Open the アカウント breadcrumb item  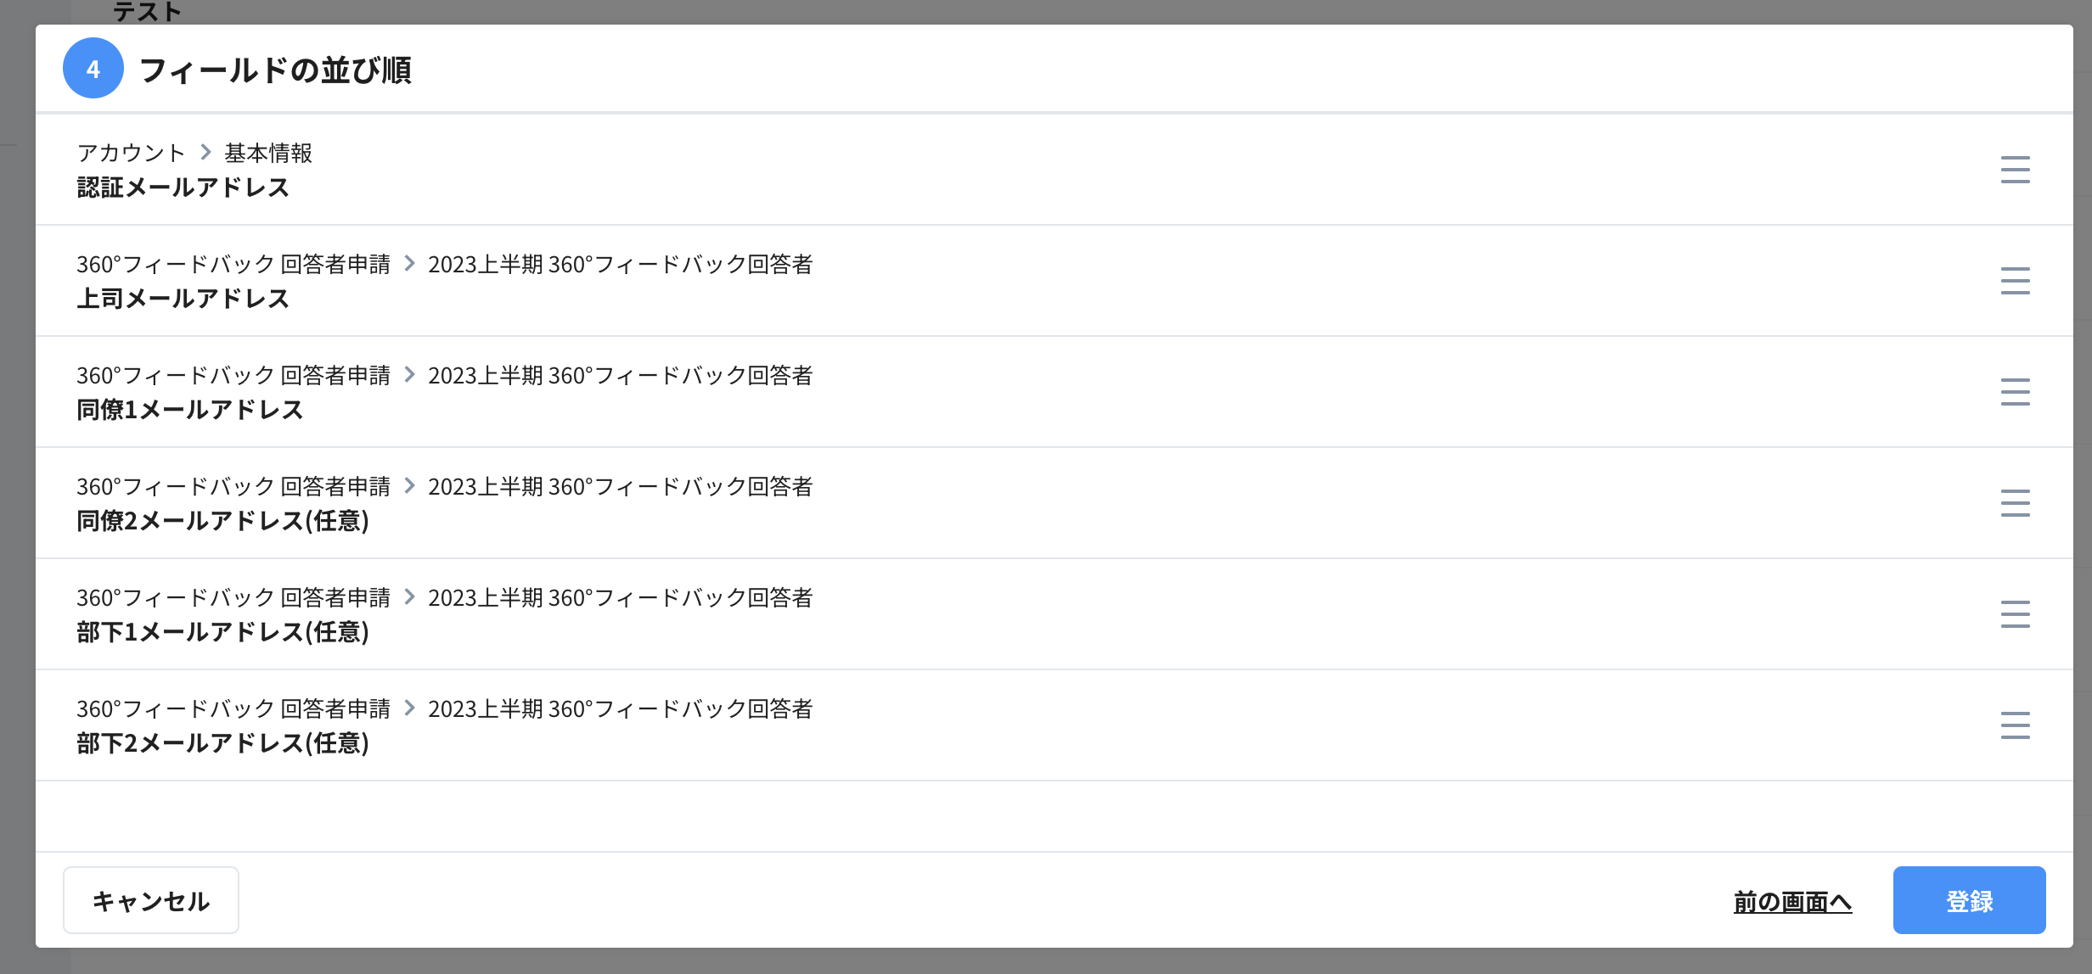130,153
